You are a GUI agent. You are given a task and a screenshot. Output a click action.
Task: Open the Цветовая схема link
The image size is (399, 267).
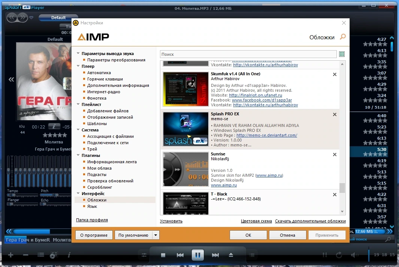click(x=256, y=221)
